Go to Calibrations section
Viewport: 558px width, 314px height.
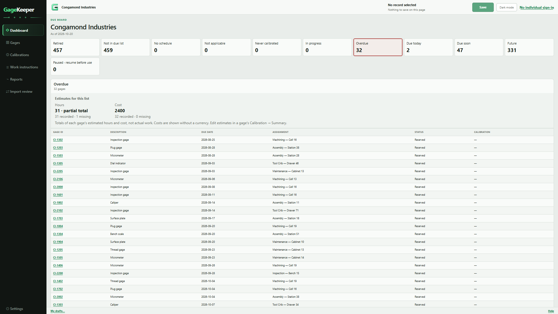tap(23, 55)
